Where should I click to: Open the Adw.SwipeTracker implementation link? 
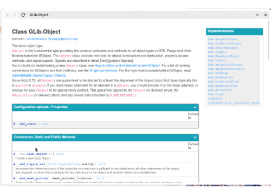(223, 39)
